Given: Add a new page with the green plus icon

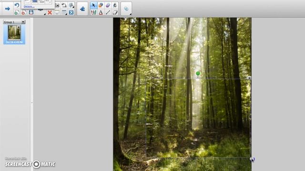Looking at the screenshot, I should [x=17, y=13].
